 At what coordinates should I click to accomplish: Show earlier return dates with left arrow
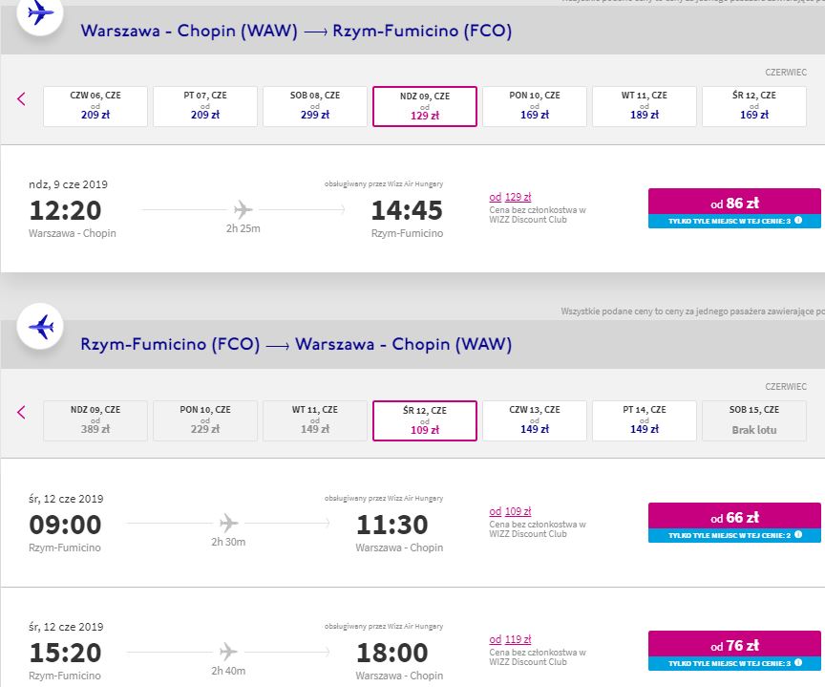pos(21,412)
